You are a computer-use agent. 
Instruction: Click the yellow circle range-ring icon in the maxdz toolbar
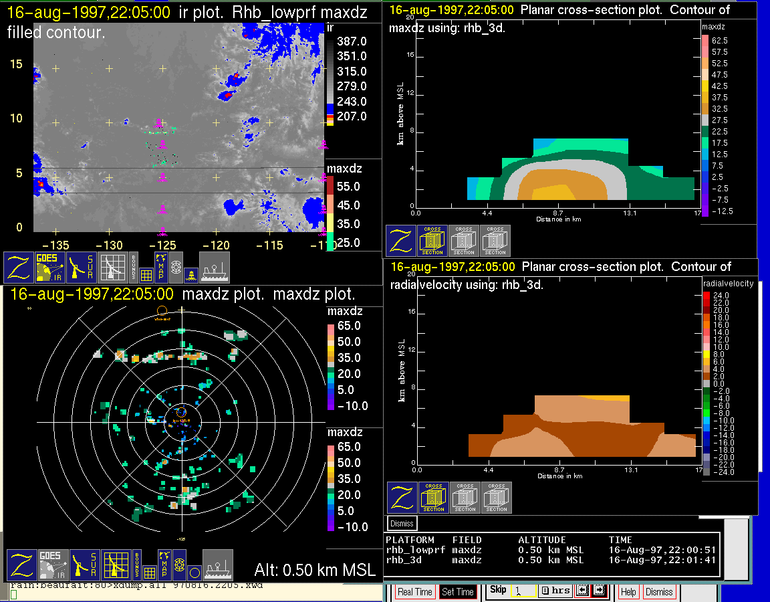[194, 572]
